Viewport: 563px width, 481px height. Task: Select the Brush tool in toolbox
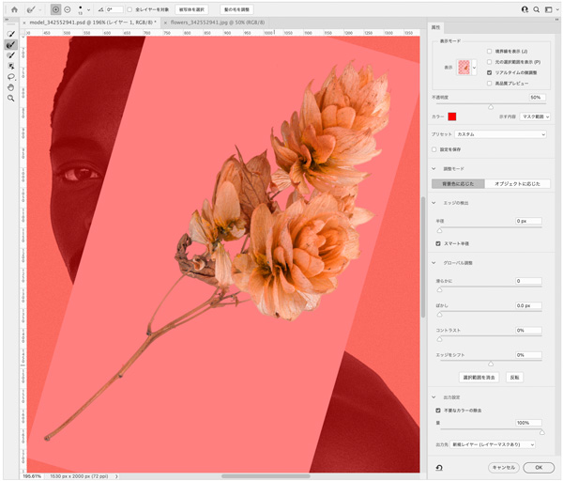point(11,55)
